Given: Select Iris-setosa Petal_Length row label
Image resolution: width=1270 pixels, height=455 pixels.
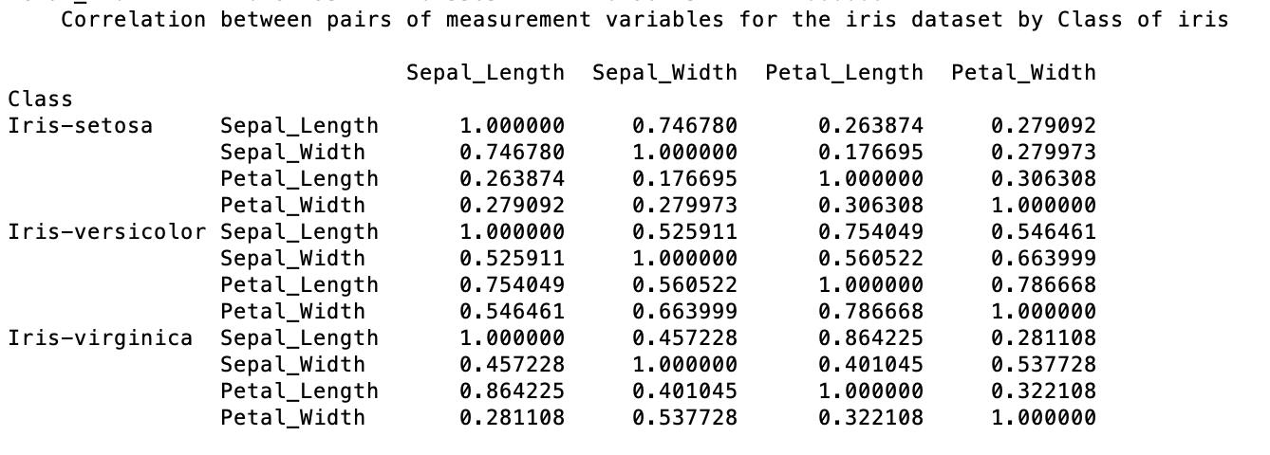Looking at the screenshot, I should point(300,178).
